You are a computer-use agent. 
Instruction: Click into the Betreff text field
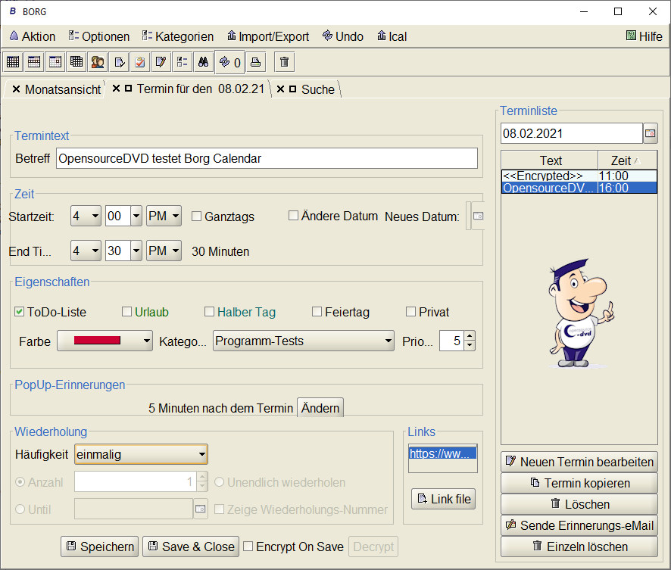click(x=267, y=158)
